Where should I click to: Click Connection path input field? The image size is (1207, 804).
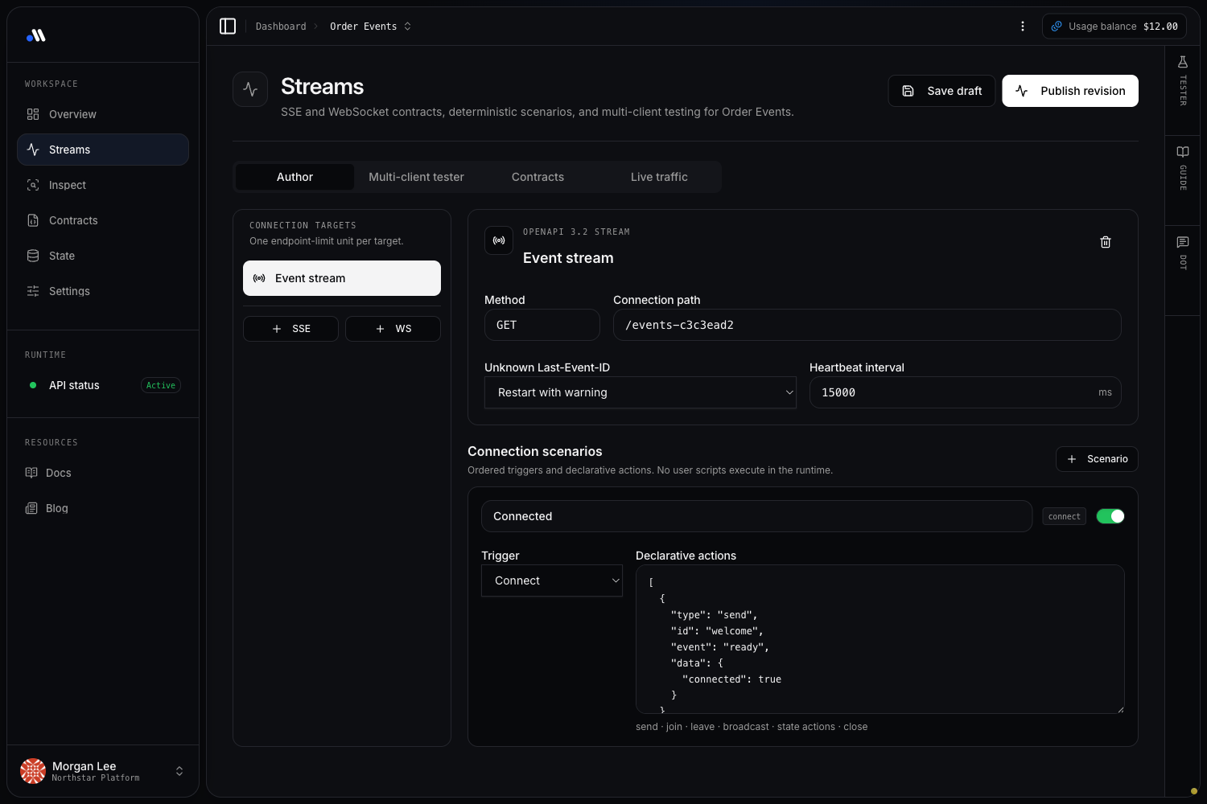point(867,325)
